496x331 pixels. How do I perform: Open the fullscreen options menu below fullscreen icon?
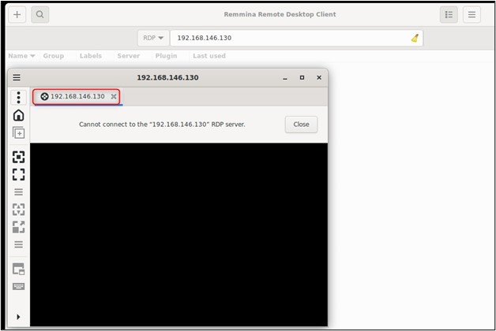(19, 192)
